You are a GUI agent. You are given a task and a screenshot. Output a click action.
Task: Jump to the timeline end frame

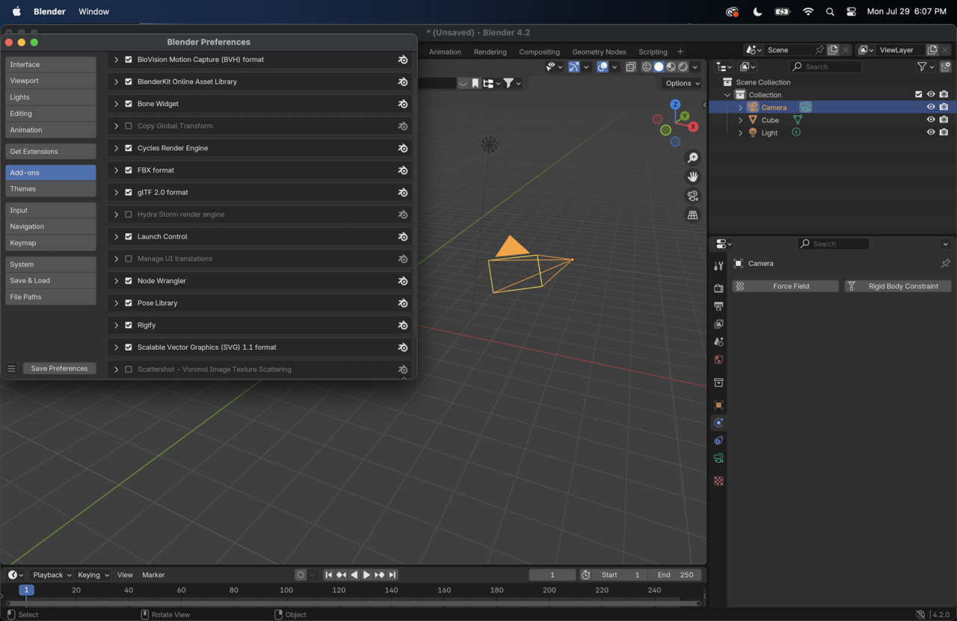point(393,575)
